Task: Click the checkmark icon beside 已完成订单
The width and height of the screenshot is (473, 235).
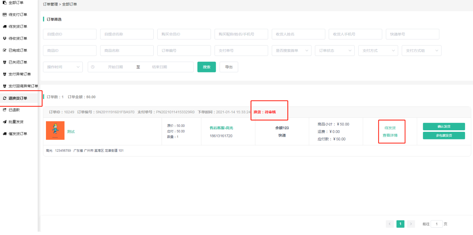Action: (5, 50)
